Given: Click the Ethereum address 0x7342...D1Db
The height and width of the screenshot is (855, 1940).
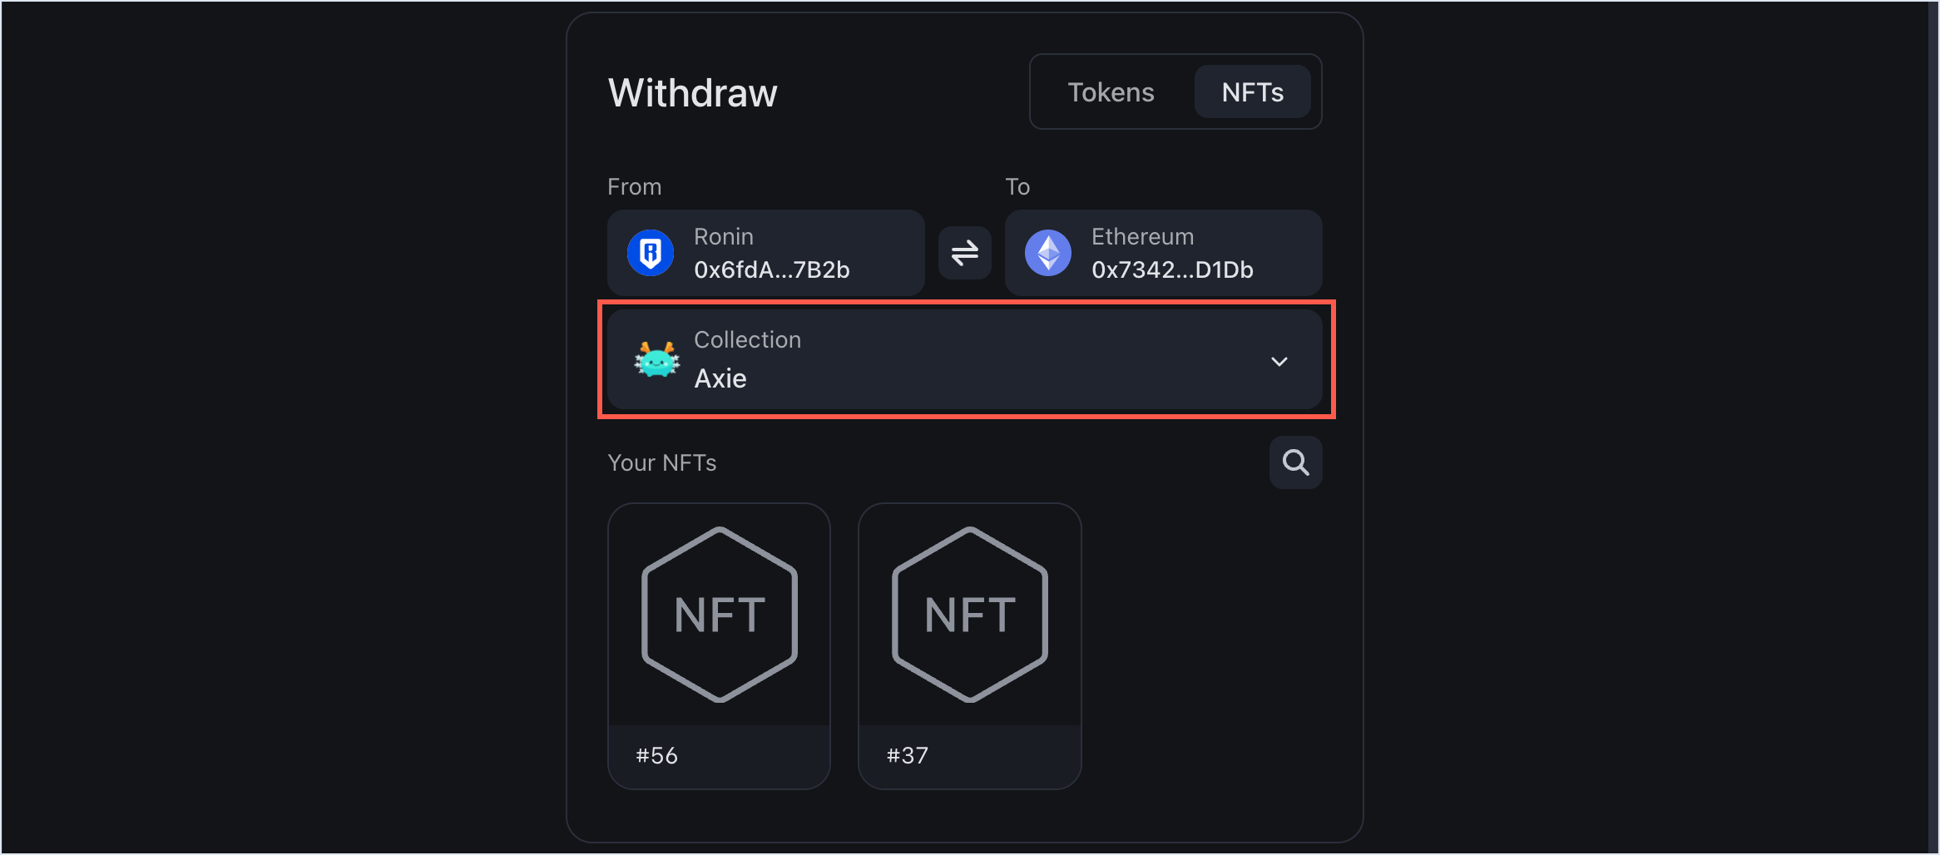Looking at the screenshot, I should click(x=1170, y=269).
